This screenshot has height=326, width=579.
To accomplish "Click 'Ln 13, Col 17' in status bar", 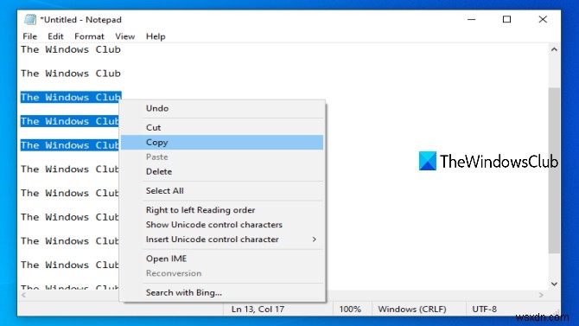I will pyautogui.click(x=258, y=309).
